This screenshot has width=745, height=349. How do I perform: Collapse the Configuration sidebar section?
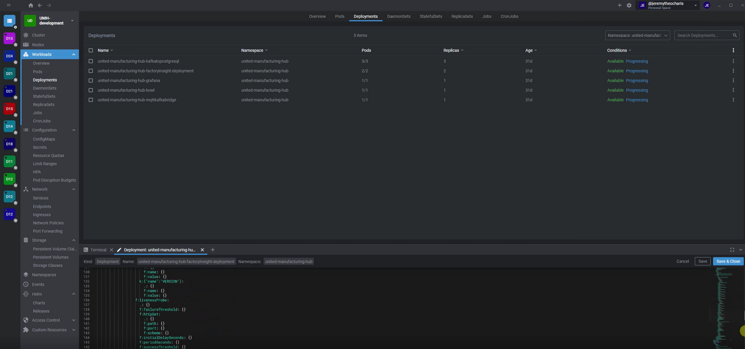tap(73, 130)
